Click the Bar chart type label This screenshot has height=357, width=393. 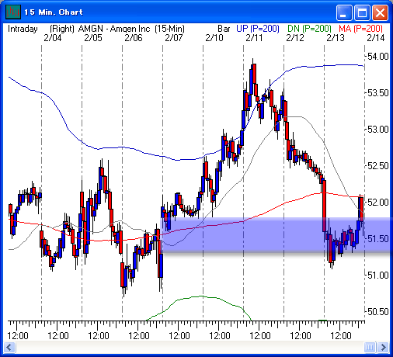[x=224, y=29]
